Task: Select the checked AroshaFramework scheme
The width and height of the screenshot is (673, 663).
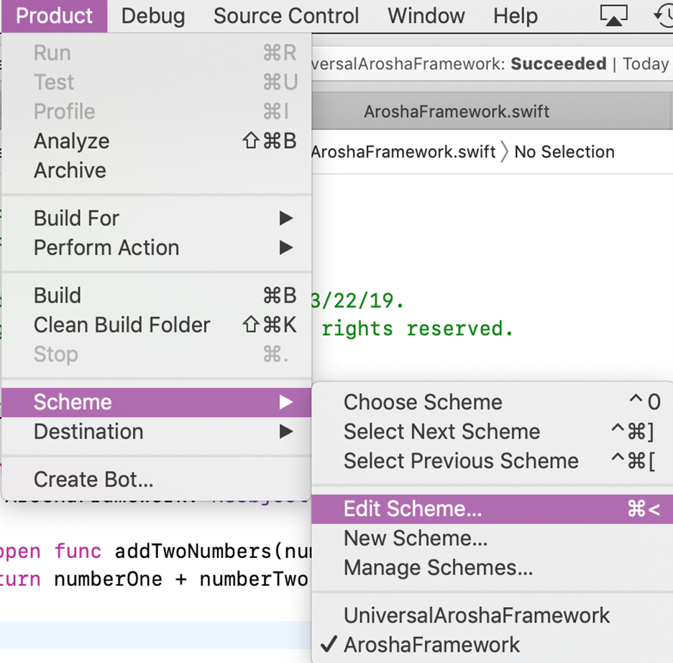Action: pyautogui.click(x=493, y=644)
